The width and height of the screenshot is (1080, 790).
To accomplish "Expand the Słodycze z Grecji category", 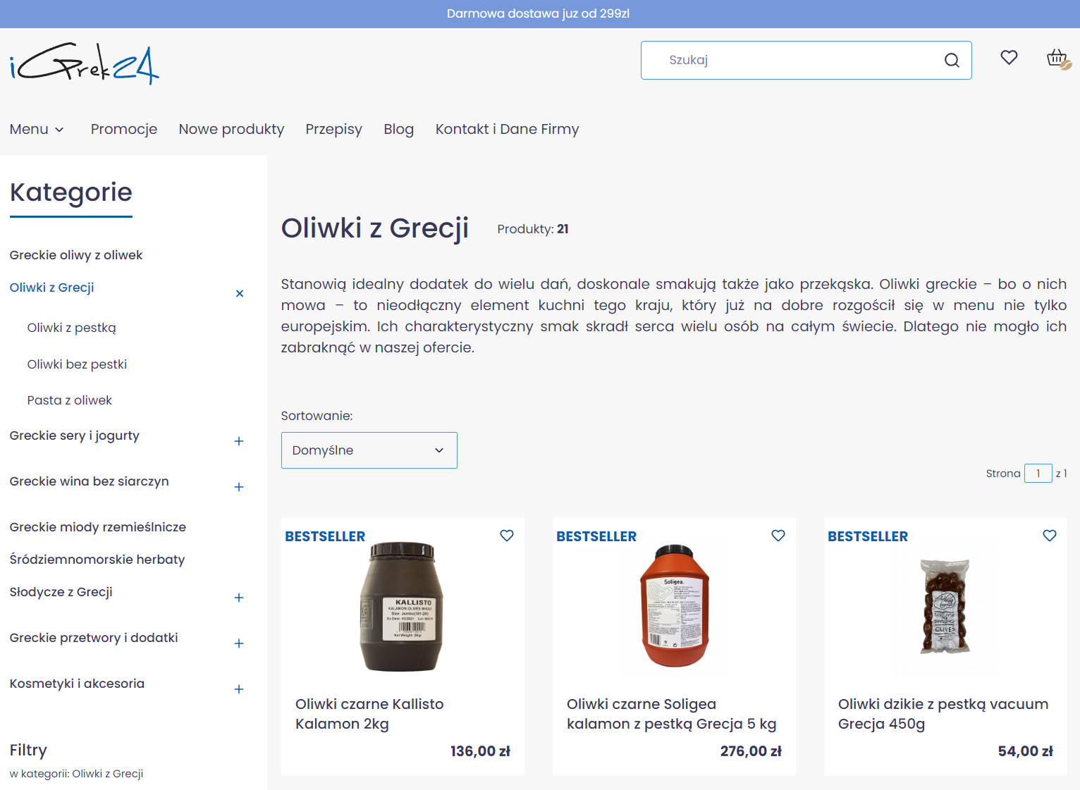I will [240, 597].
